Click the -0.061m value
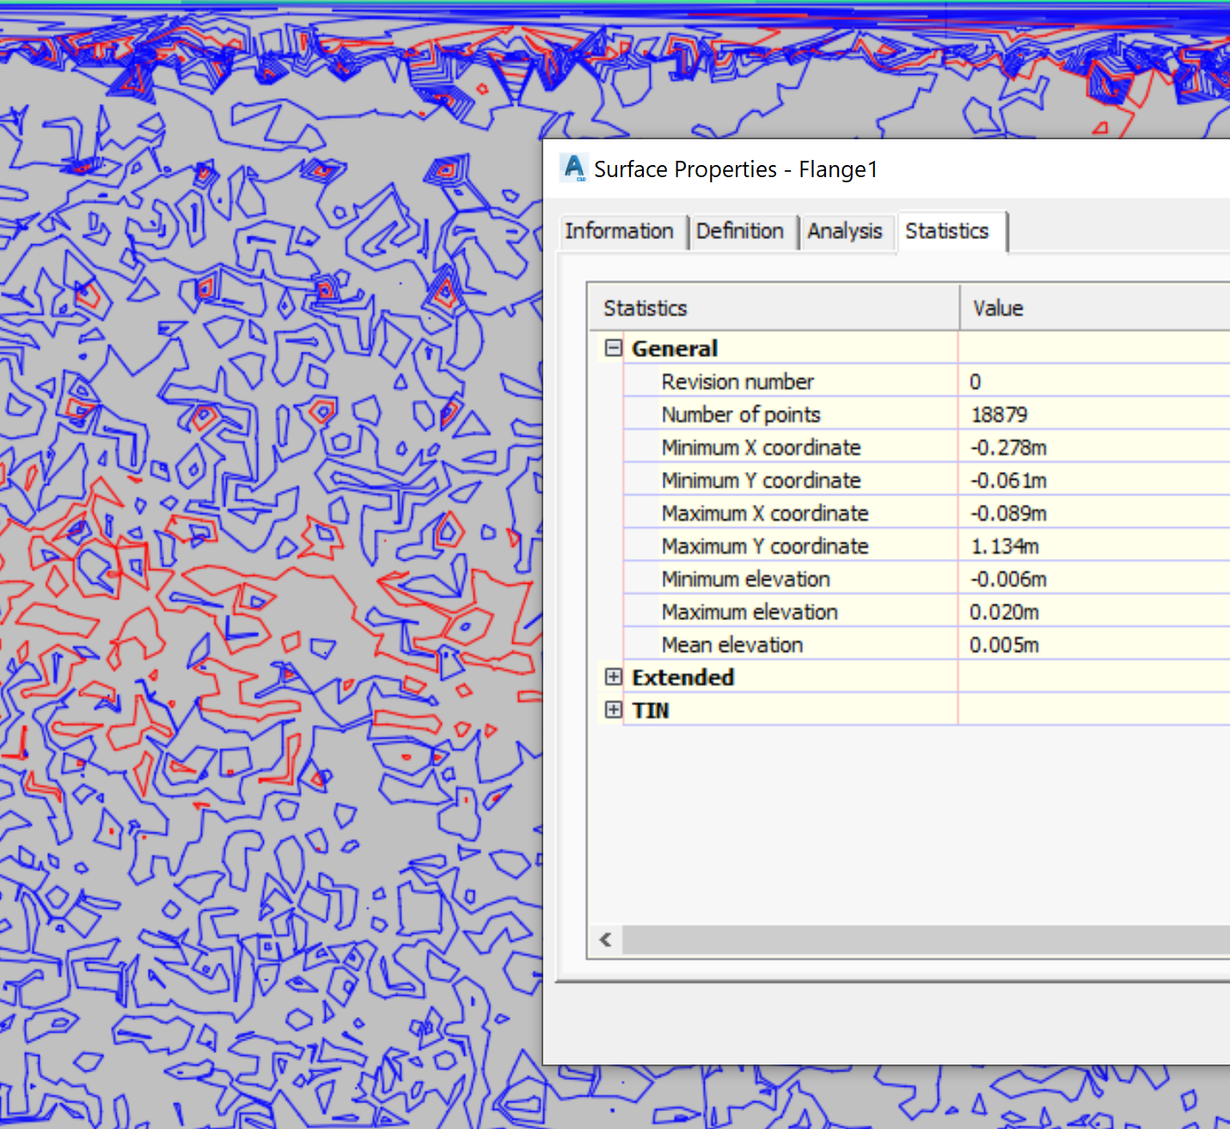The image size is (1230, 1129). click(x=1008, y=480)
